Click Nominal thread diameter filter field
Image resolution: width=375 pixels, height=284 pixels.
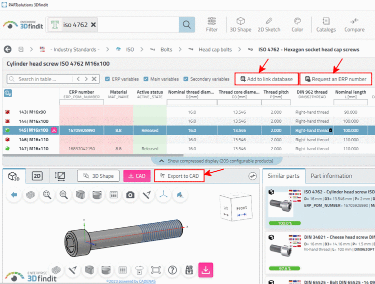point(192,102)
